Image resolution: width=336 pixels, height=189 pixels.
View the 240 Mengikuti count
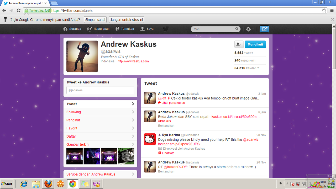pos(245,60)
